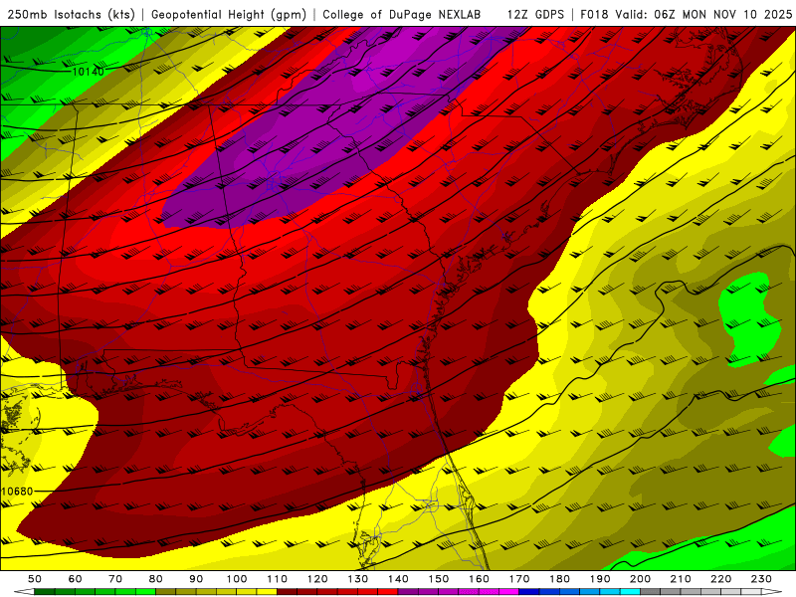This screenshot has height=597, width=796.
Task: Click the '120' color scale label
Action: [317, 579]
